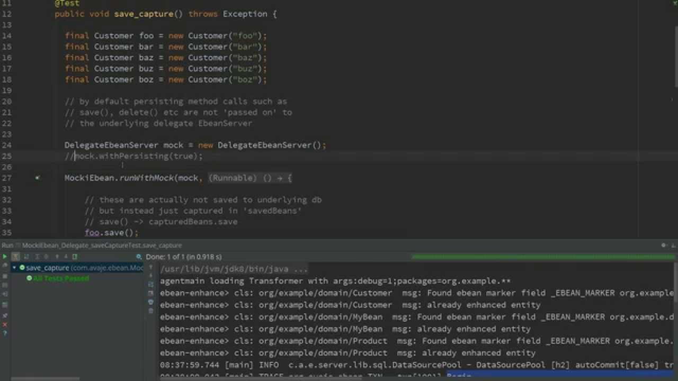Toggle the show passed tests filter
The image size is (678, 381).
pos(15,257)
